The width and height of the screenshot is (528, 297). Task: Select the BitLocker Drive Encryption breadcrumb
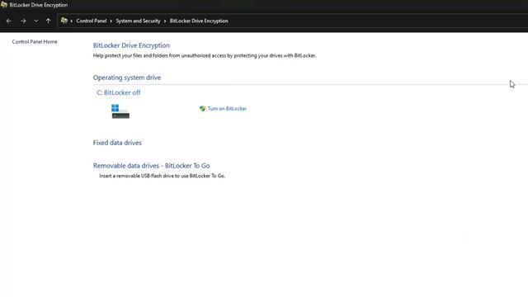point(199,21)
